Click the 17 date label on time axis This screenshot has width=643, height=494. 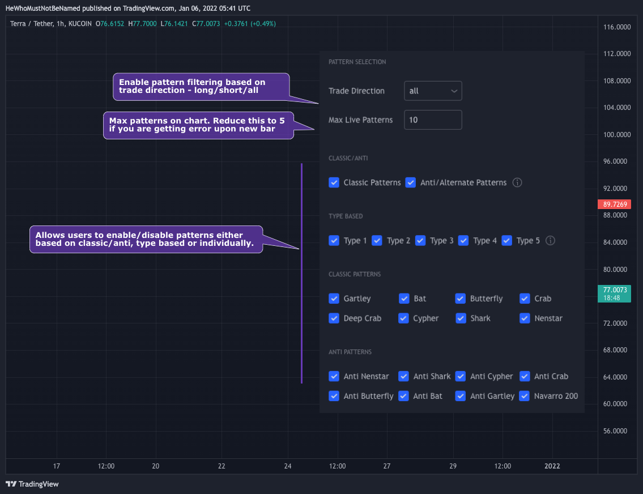57,466
